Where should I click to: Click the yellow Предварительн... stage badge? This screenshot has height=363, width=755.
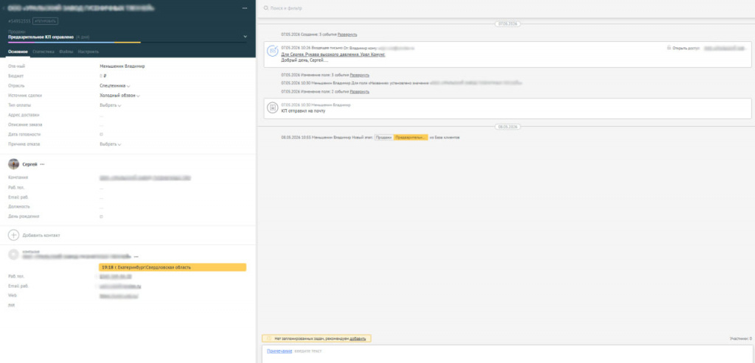411,138
